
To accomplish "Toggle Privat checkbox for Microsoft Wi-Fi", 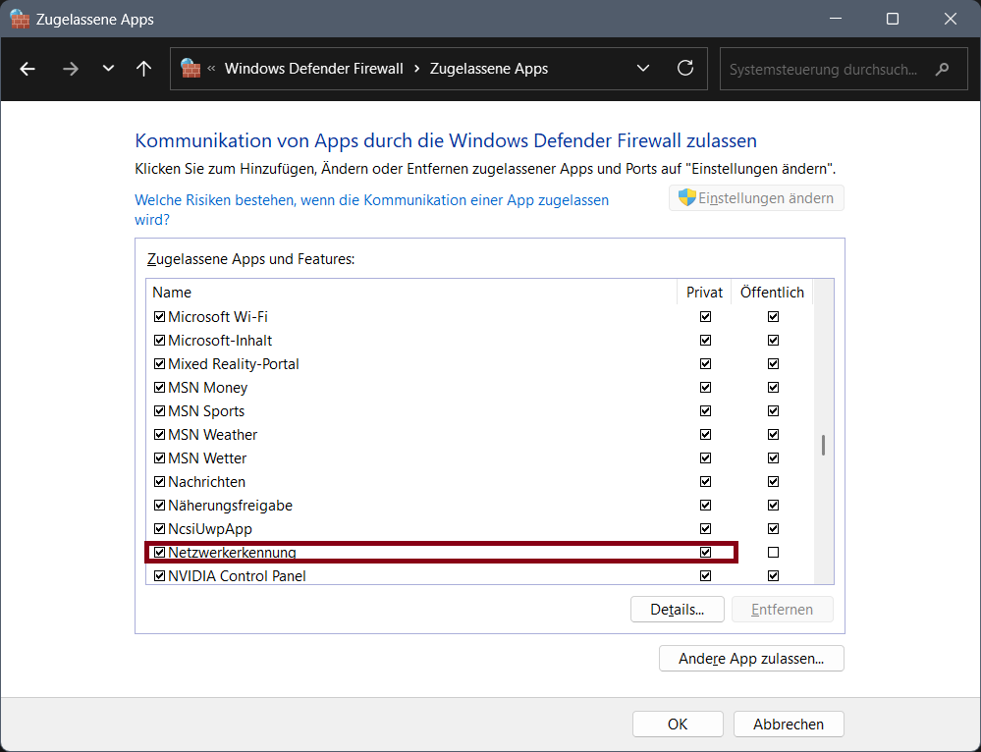I will point(706,316).
